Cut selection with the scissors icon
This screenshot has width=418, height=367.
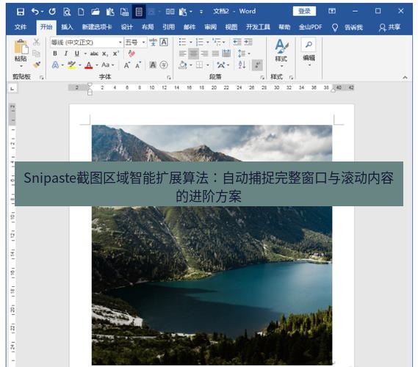[36, 42]
